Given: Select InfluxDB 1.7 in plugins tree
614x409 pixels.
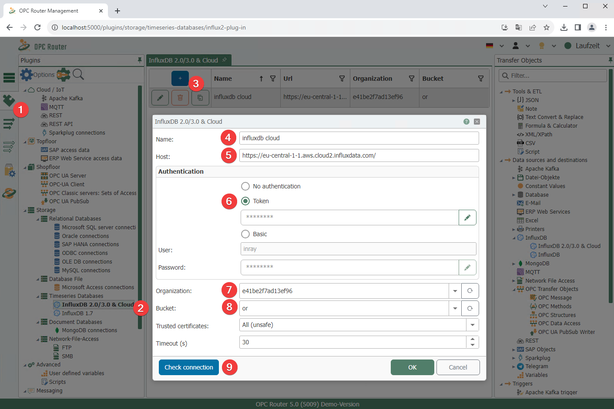Looking at the screenshot, I should click(x=77, y=313).
